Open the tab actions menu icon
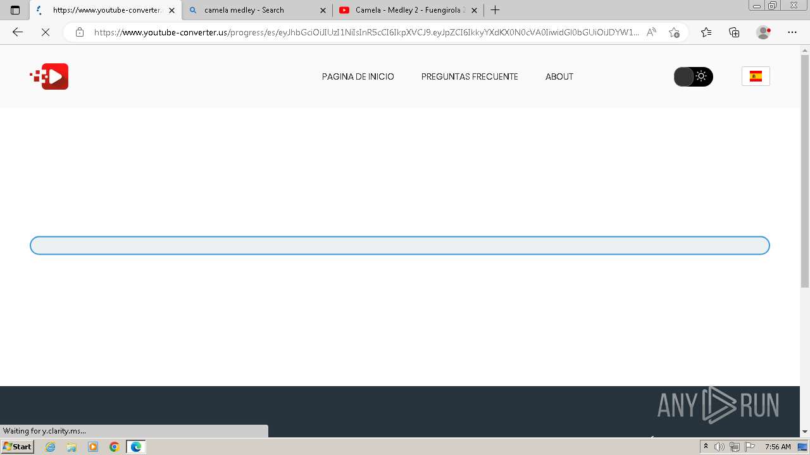This screenshot has height=455, width=810. coord(15,10)
